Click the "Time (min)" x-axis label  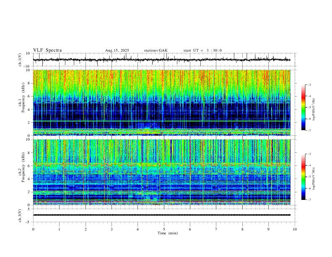pos(168,233)
